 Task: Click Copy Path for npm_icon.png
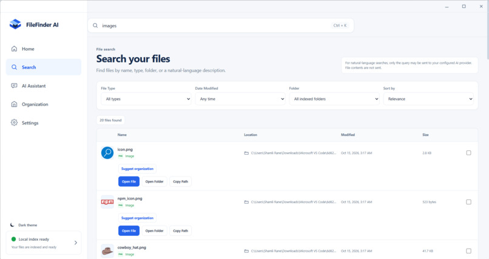click(181, 230)
